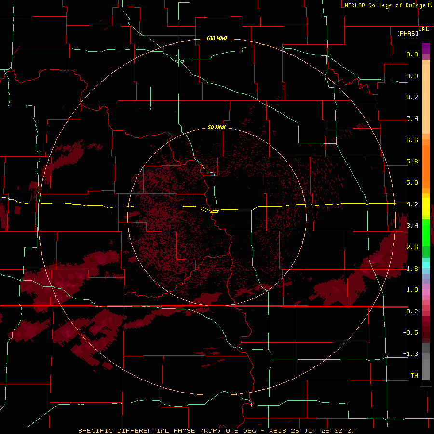Pick the peach segment of the color bar

coord(426,97)
